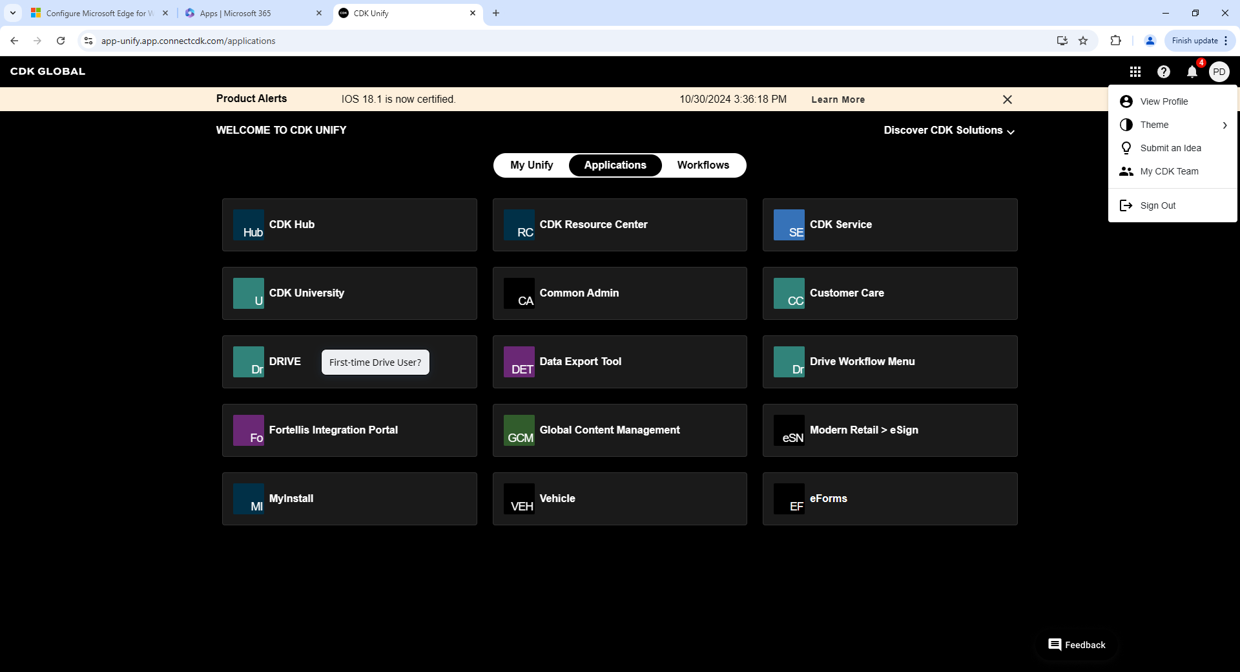The height and width of the screenshot is (672, 1240).
Task: Expand Discover CDK Solutions dropdown
Action: point(949,131)
